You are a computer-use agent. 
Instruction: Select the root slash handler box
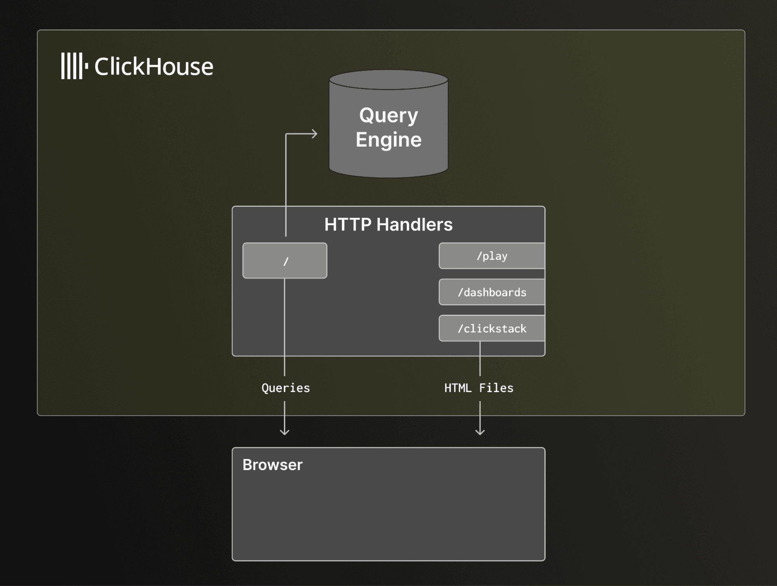285,261
